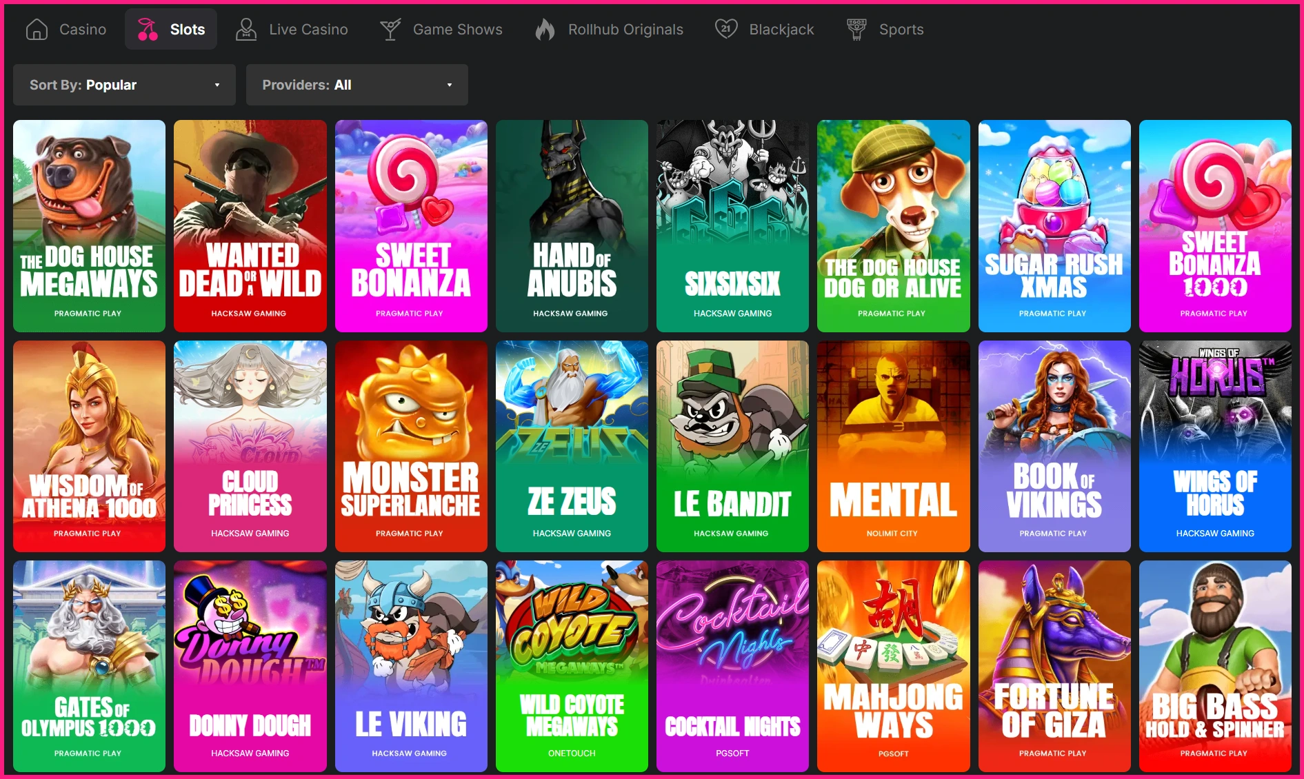Launch the Mahjong Ways game
Image resolution: width=1304 pixels, height=779 pixels.
coord(894,666)
